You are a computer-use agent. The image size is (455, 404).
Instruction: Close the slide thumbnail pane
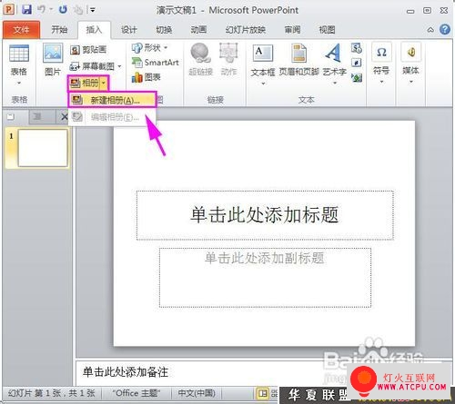point(64,117)
